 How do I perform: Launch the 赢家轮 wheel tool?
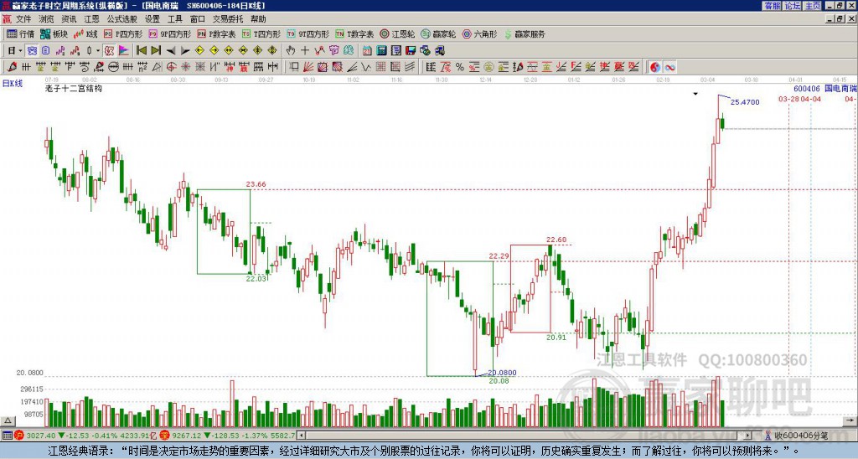point(438,34)
